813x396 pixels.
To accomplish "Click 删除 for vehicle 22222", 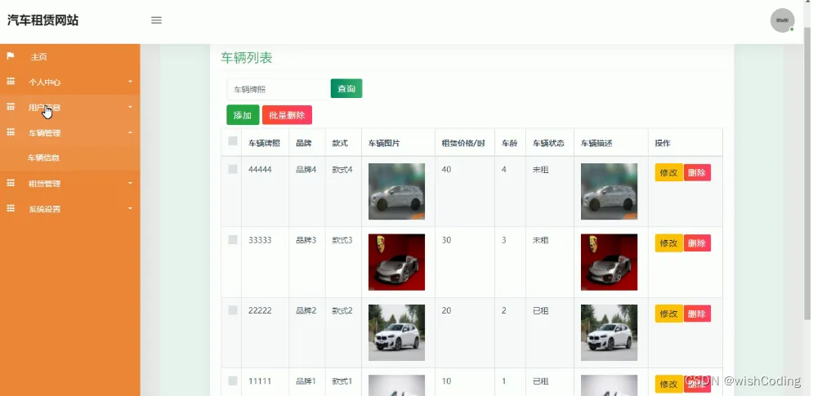I will point(697,314).
